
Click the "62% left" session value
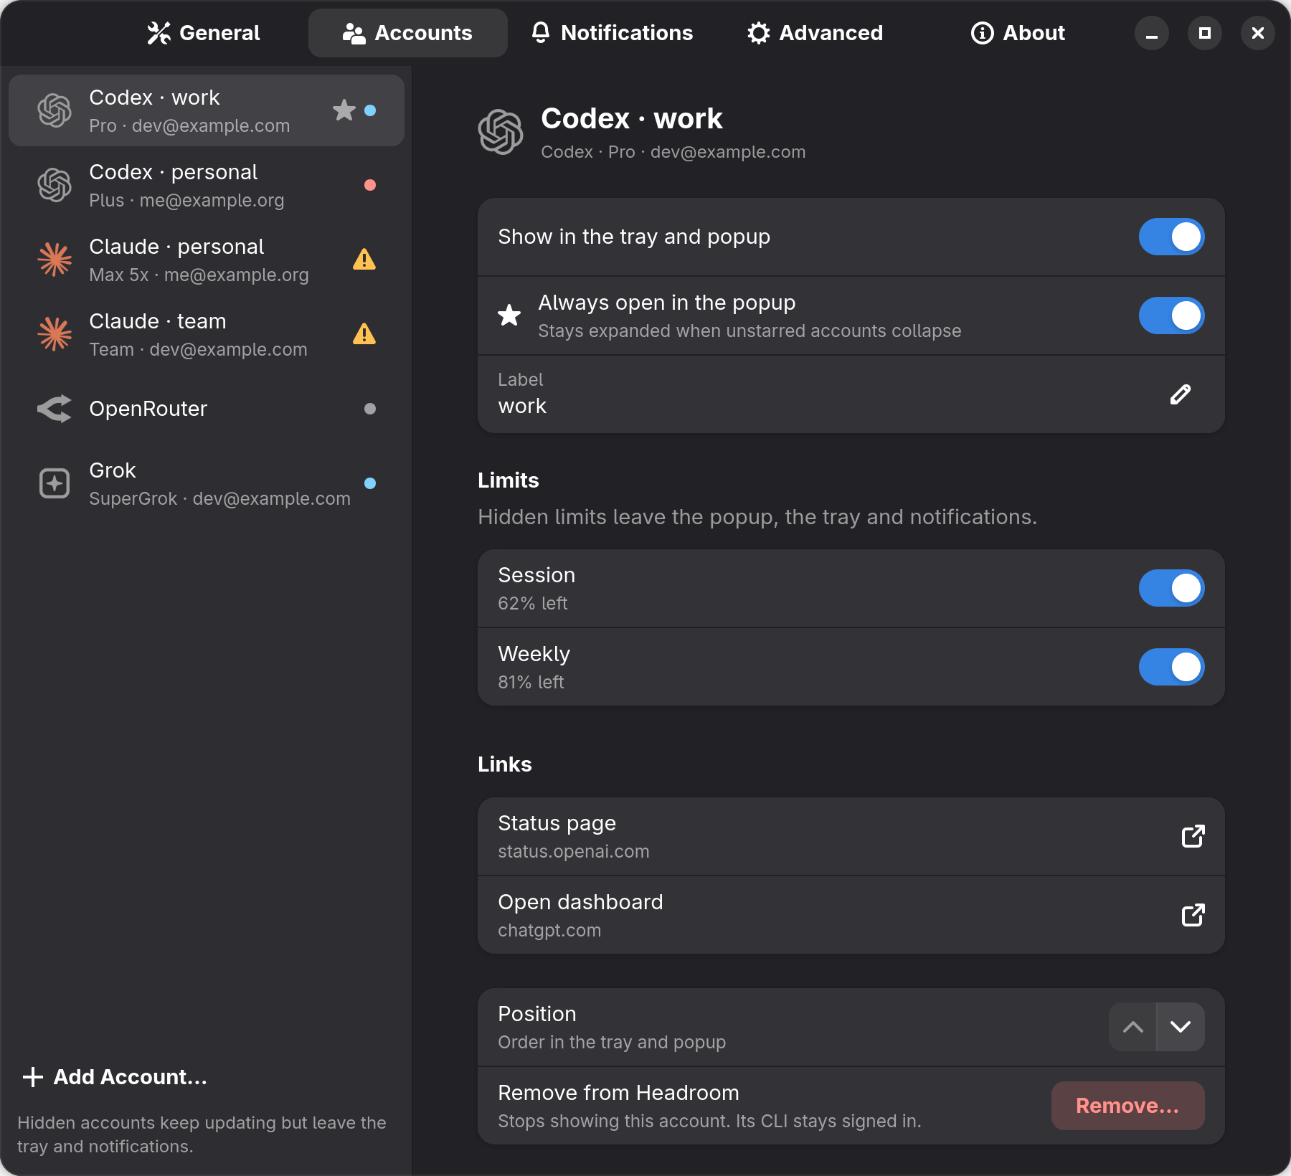point(532,604)
